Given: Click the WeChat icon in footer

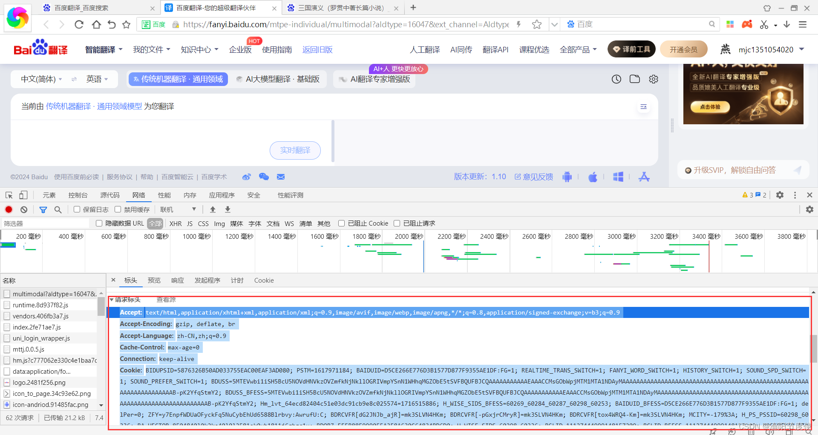Looking at the screenshot, I should (x=264, y=177).
